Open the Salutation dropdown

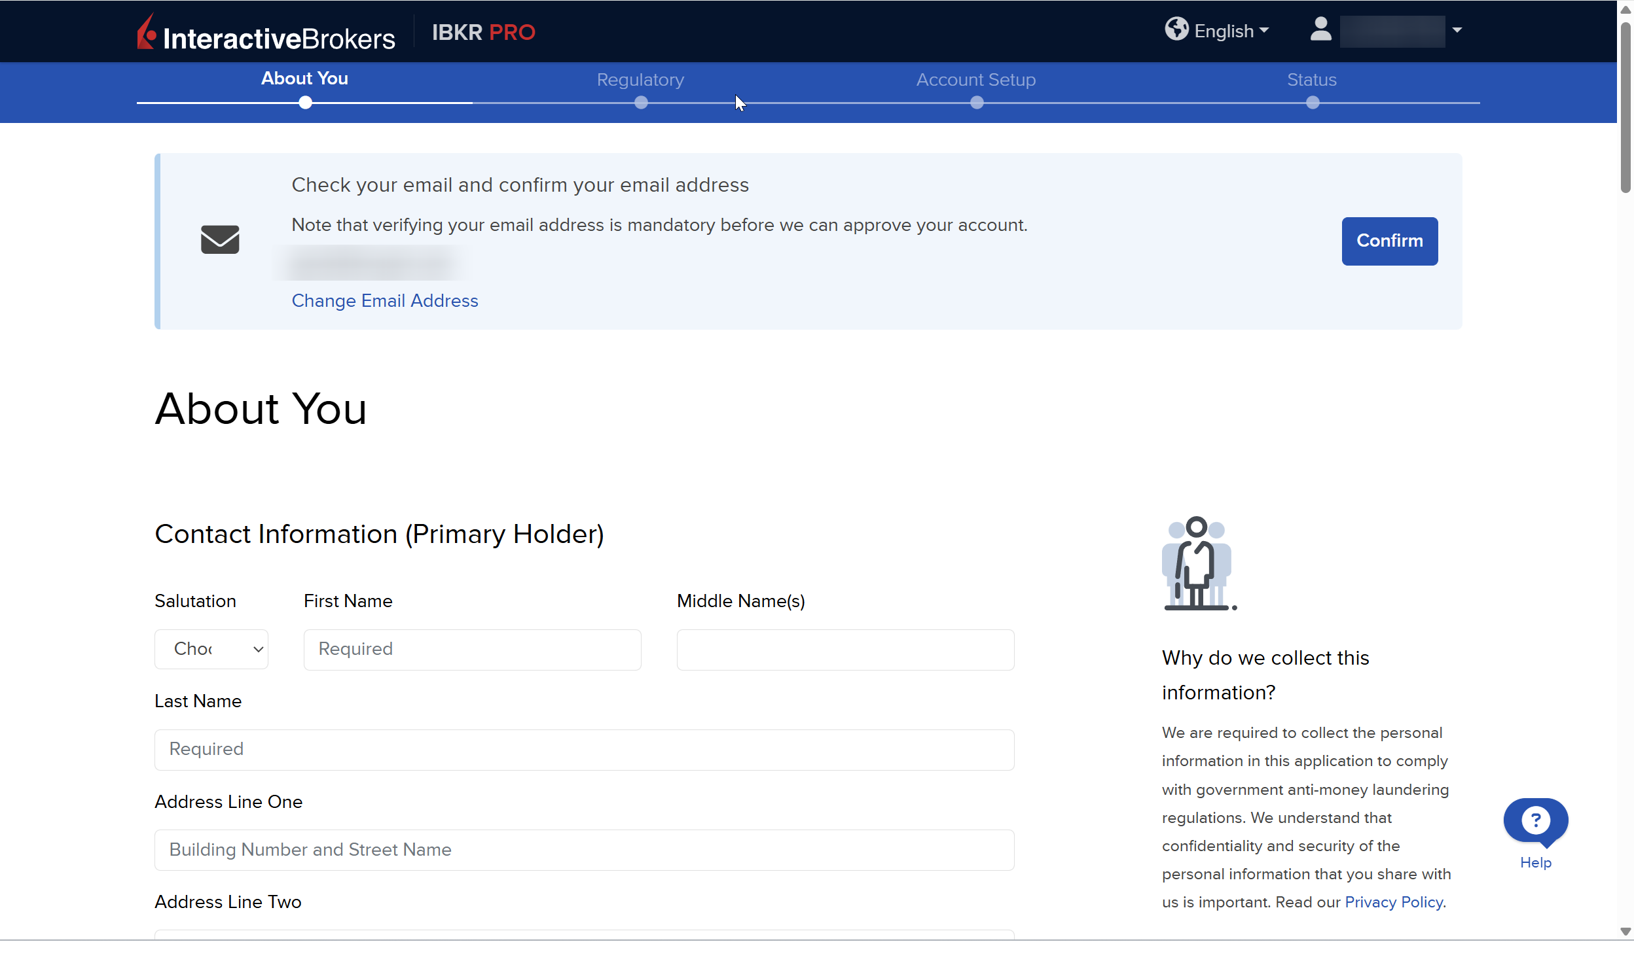[211, 649]
